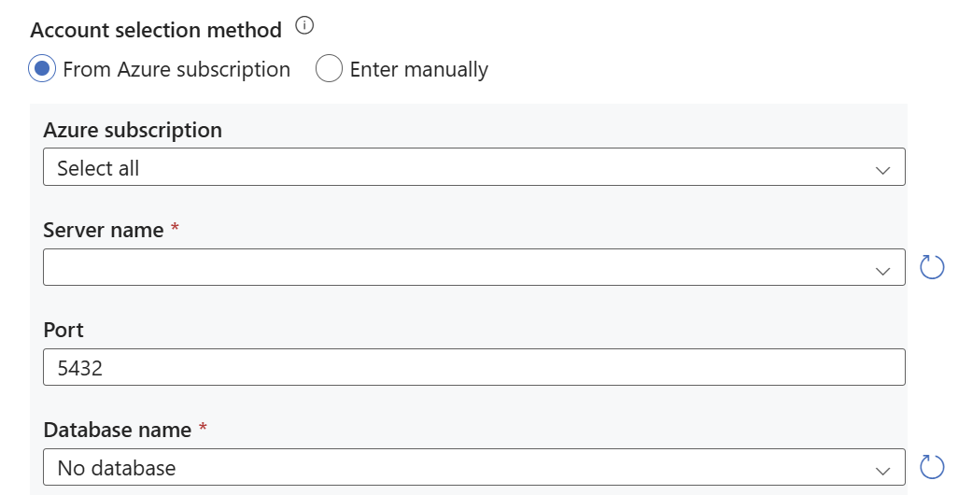958x495 pixels.
Task: Click the chevron arrow in Database name box
Action: pyautogui.click(x=882, y=469)
